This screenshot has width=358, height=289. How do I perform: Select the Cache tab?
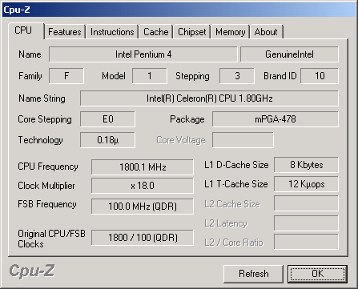pos(156,32)
